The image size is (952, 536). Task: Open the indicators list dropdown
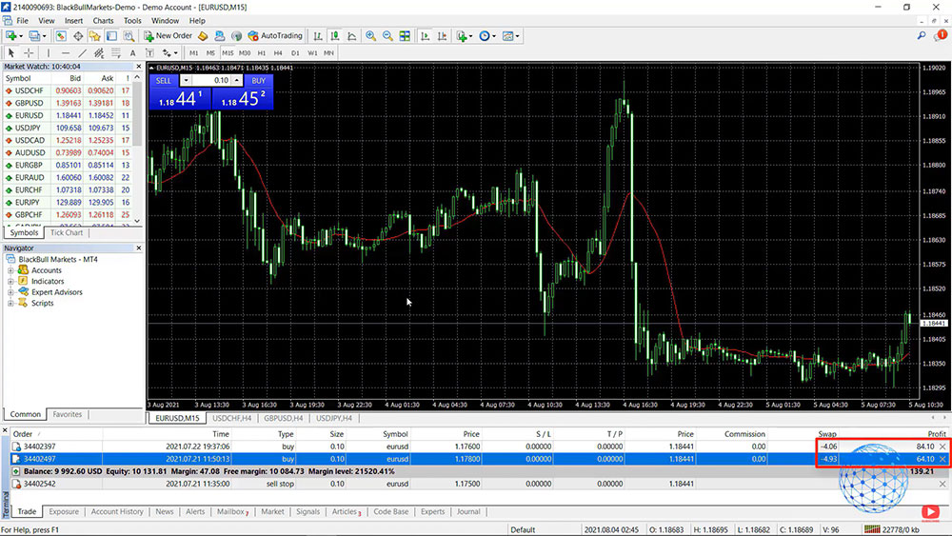tap(464, 36)
